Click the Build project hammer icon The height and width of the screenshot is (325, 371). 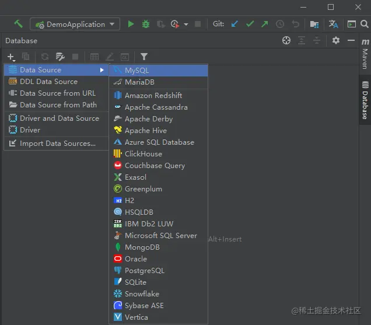pos(18,24)
